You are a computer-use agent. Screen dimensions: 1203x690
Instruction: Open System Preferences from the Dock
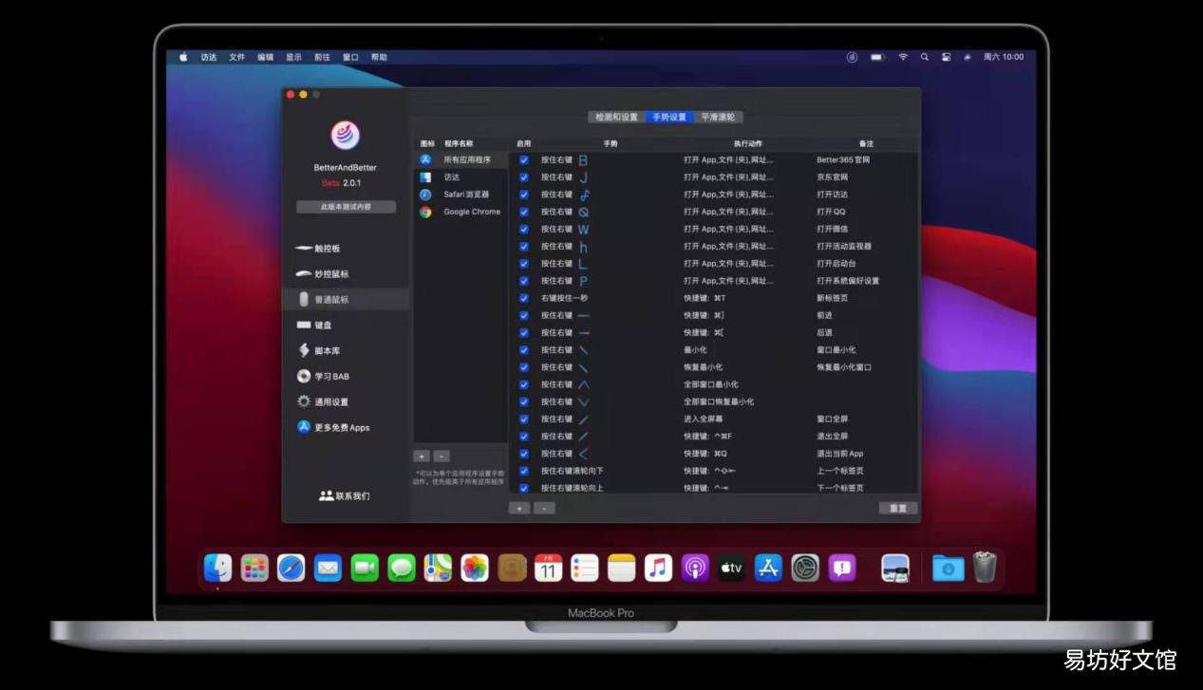(x=805, y=568)
